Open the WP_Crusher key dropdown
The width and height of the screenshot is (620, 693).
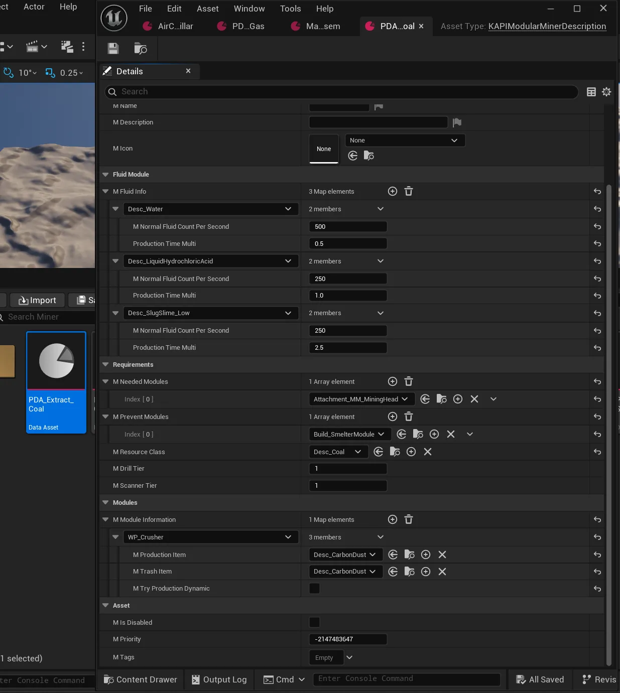pos(211,537)
